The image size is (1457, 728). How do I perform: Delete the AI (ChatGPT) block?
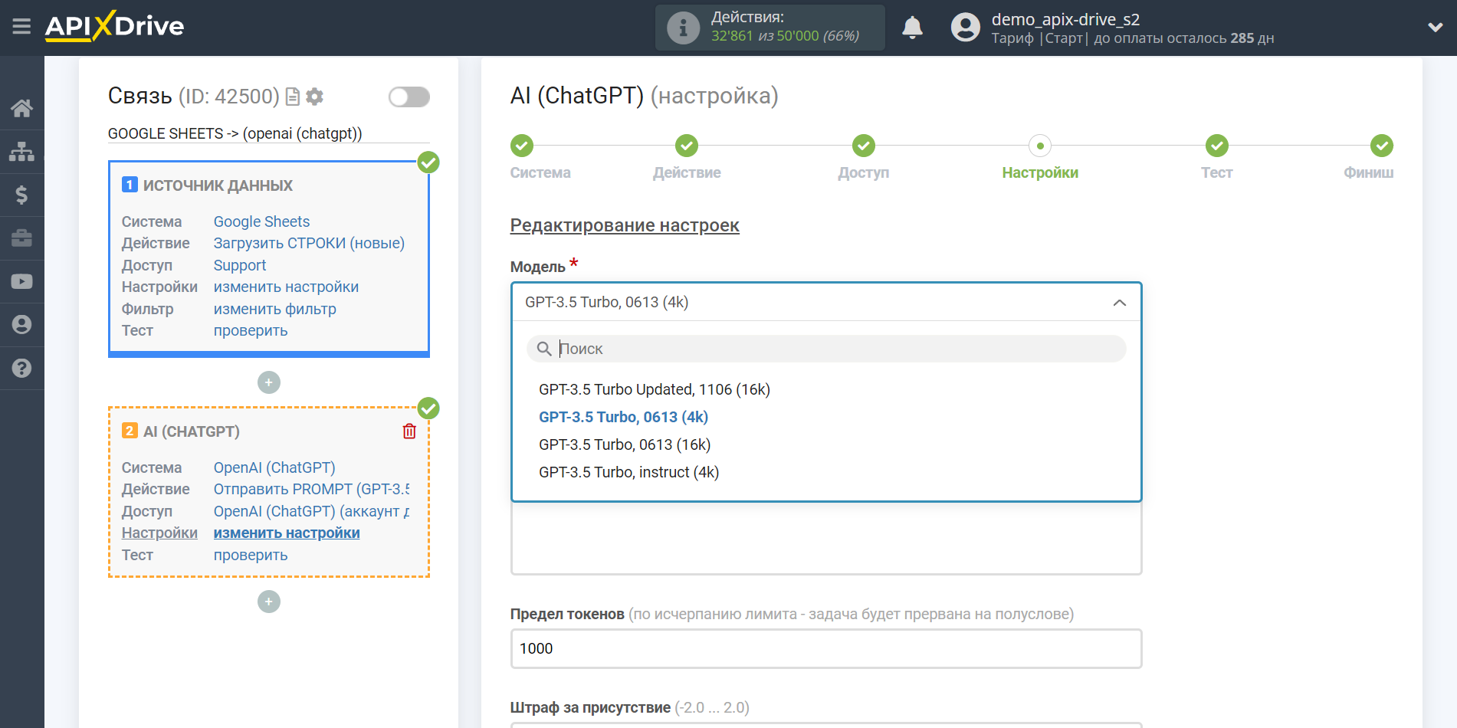(409, 431)
